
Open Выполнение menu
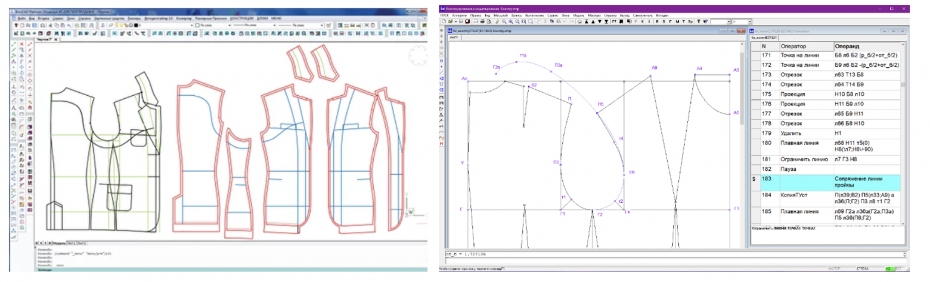point(534,15)
